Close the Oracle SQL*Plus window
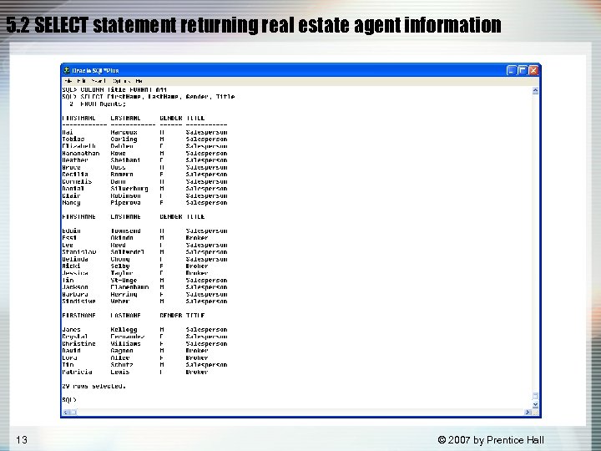Image resolution: width=601 pixels, height=451 pixels. tap(533, 70)
